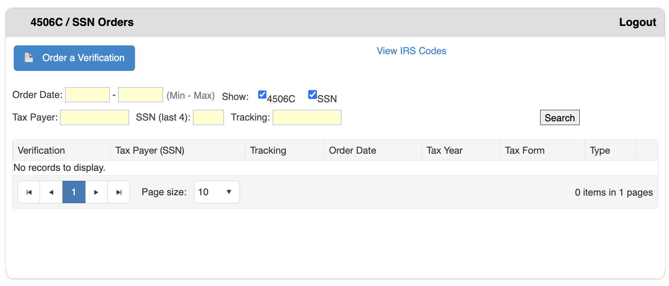Viewport: 669px width, 286px height.
Task: Select page number 1
Action: (74, 192)
